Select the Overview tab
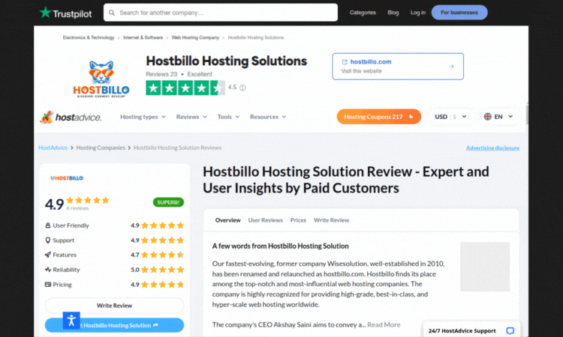563x337 pixels. 227,220
